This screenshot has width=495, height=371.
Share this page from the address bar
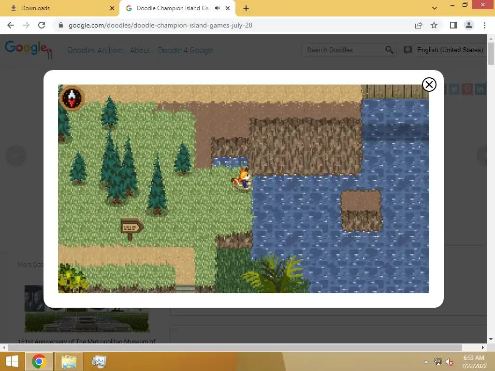419,25
